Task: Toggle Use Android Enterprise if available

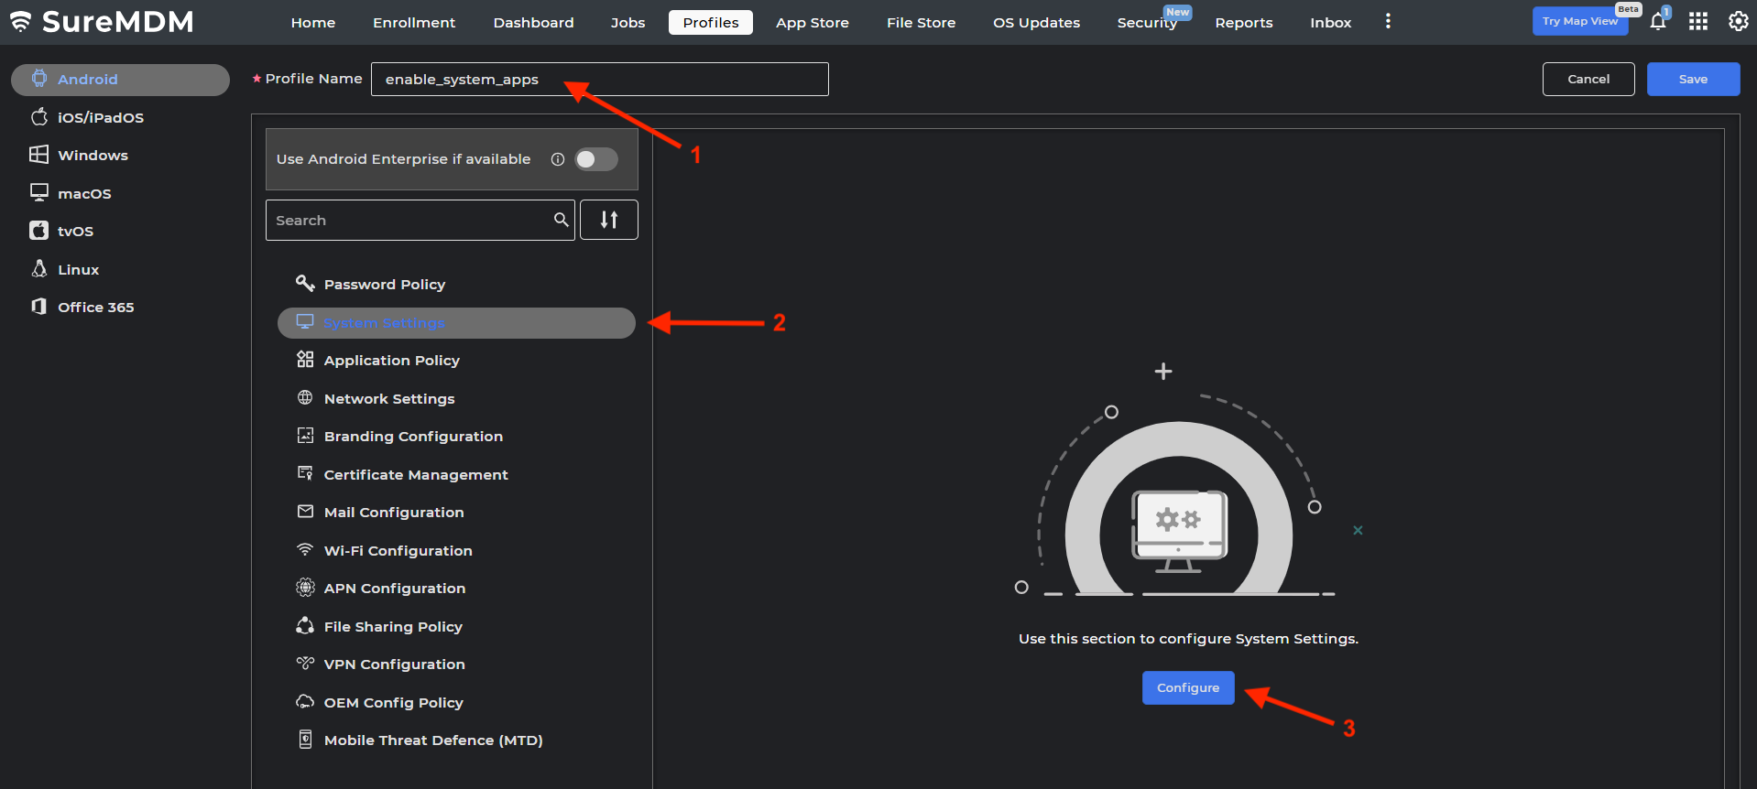Action: (595, 159)
